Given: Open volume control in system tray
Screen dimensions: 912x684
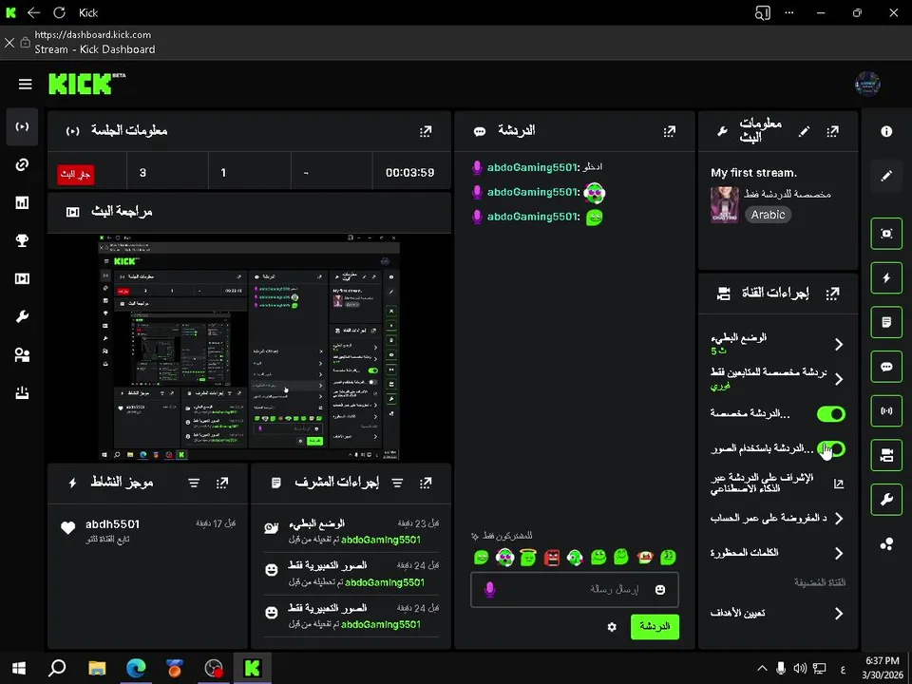Looking at the screenshot, I should click(x=800, y=668).
